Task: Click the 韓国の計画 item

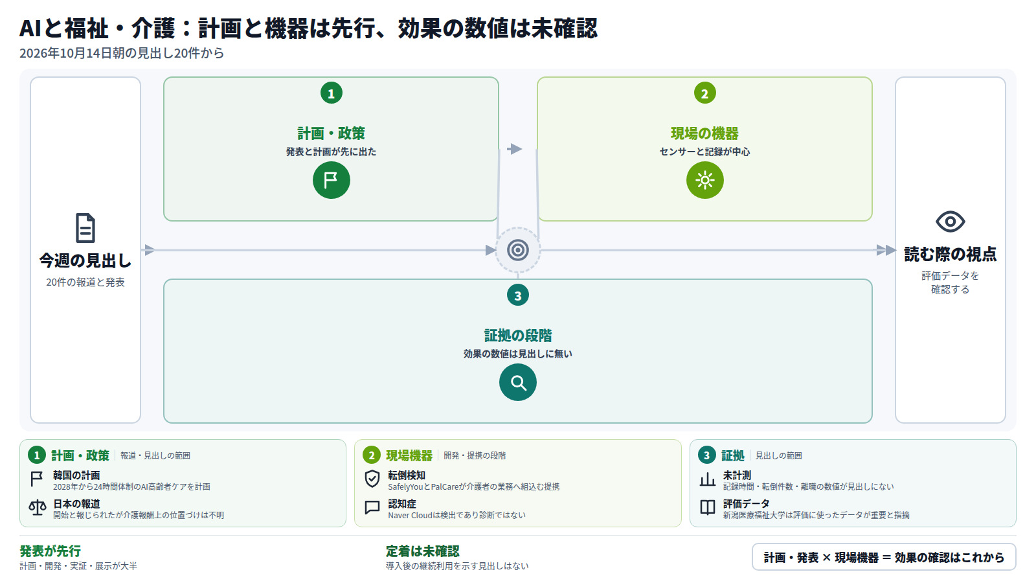Action: (76, 475)
